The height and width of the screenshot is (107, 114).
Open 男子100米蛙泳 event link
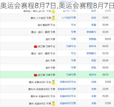tap(68, 103)
